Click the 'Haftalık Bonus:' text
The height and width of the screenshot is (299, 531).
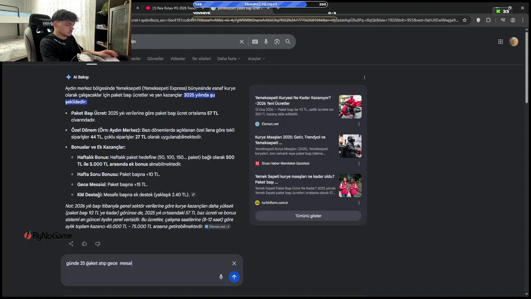pos(93,157)
